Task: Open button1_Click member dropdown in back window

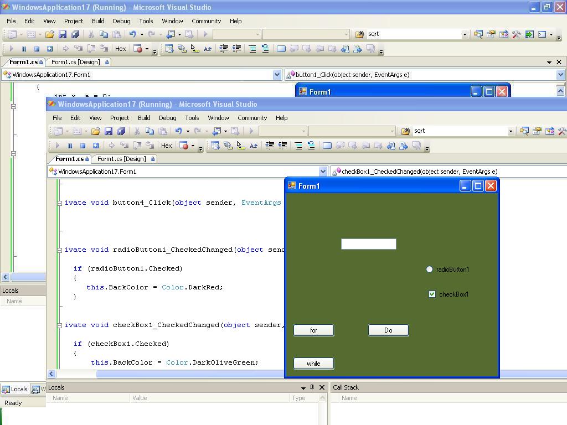Action: click(560, 75)
